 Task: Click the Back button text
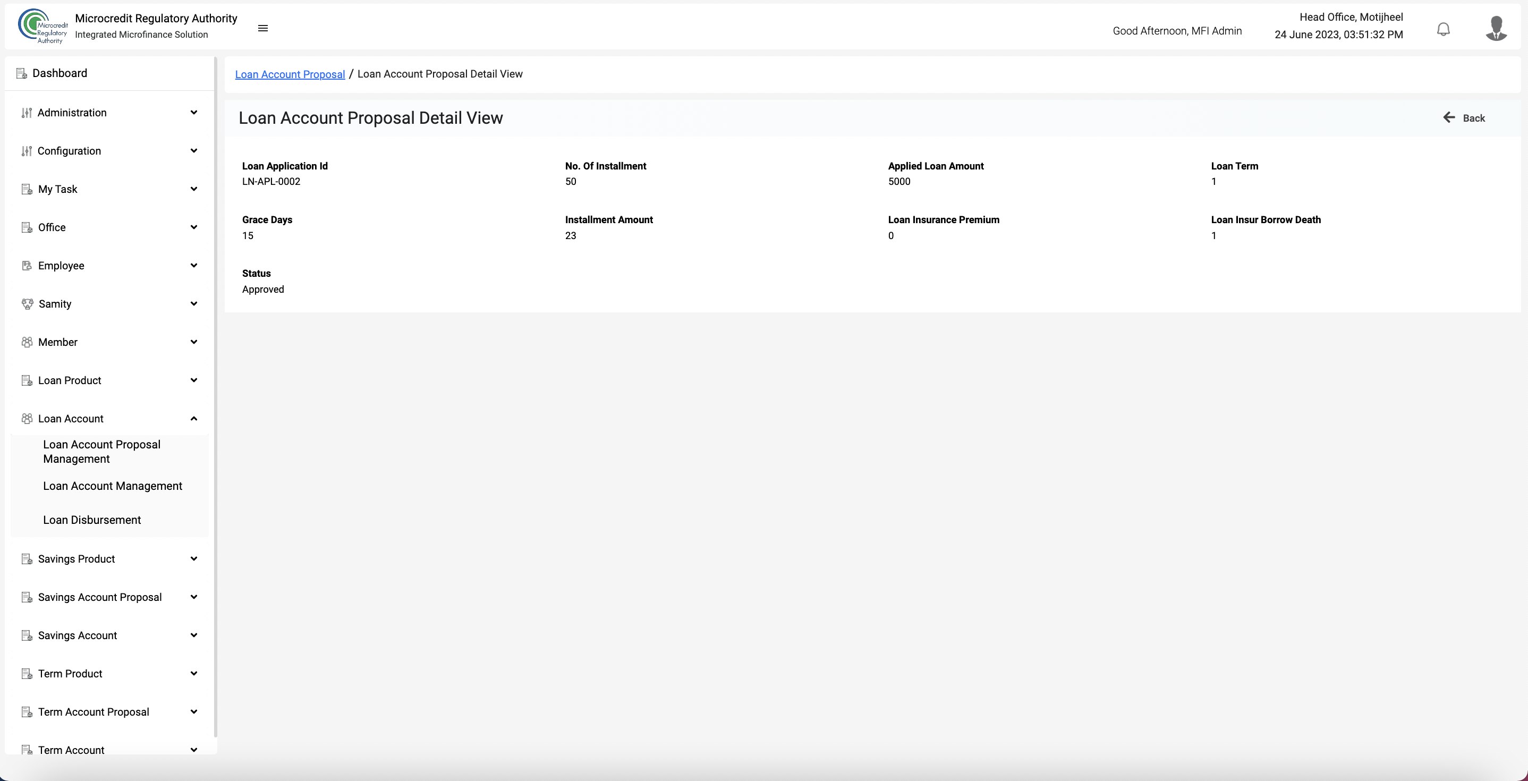click(1473, 118)
